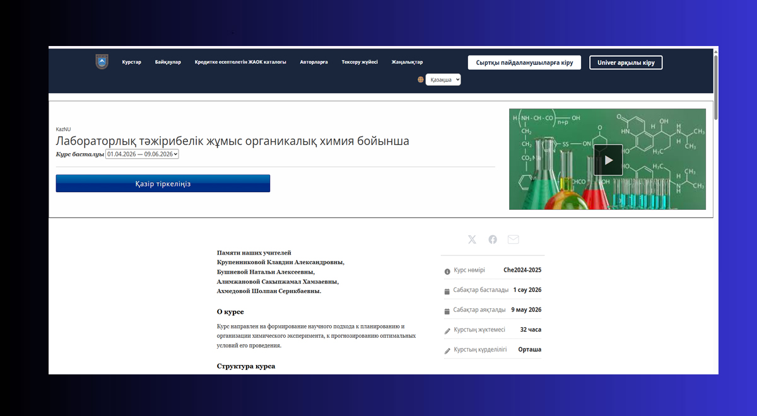Click calendar icon beside Сабақтар басталады
The height and width of the screenshot is (416, 757).
click(447, 291)
